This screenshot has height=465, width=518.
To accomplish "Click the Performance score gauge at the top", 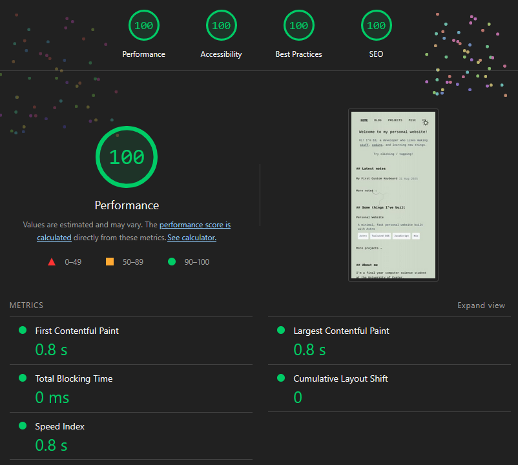I will [x=143, y=25].
